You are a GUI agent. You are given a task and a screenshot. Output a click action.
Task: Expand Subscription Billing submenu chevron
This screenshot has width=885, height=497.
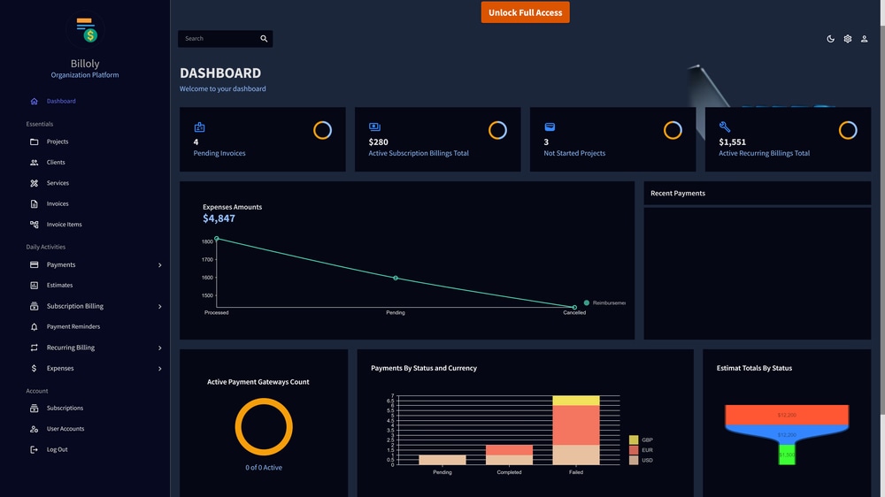159,306
